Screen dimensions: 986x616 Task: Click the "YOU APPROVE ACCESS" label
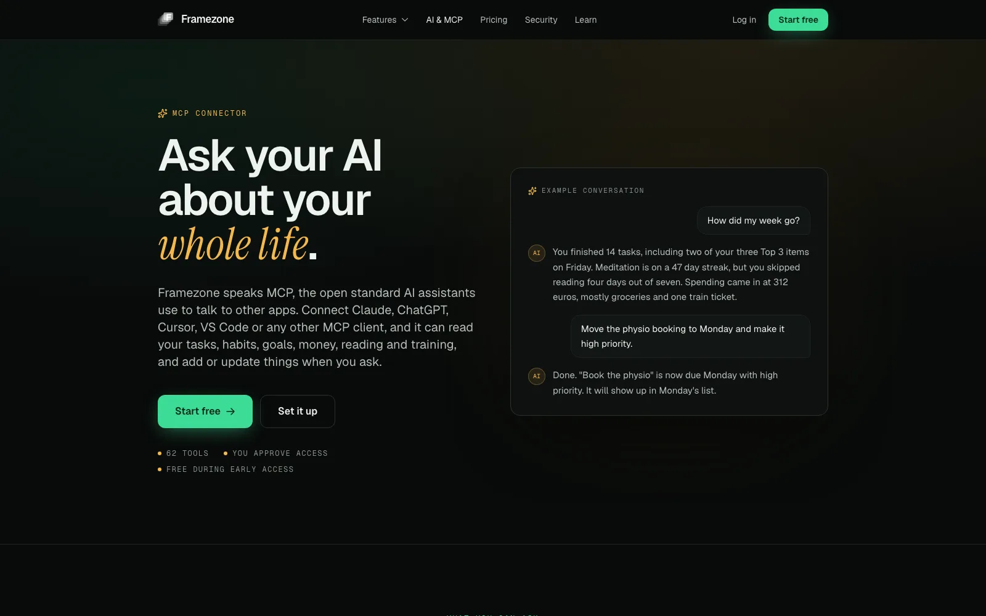point(280,453)
